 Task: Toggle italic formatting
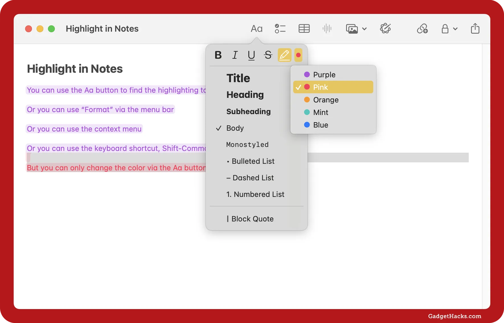click(235, 55)
